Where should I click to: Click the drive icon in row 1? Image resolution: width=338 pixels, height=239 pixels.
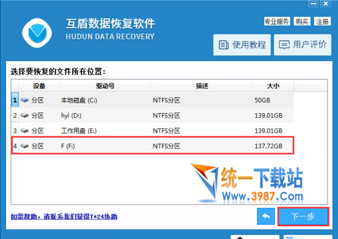24,100
